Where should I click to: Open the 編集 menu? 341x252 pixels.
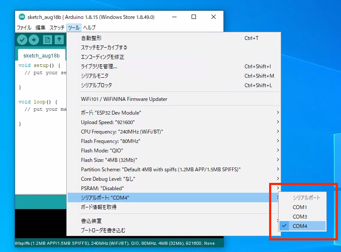point(40,28)
